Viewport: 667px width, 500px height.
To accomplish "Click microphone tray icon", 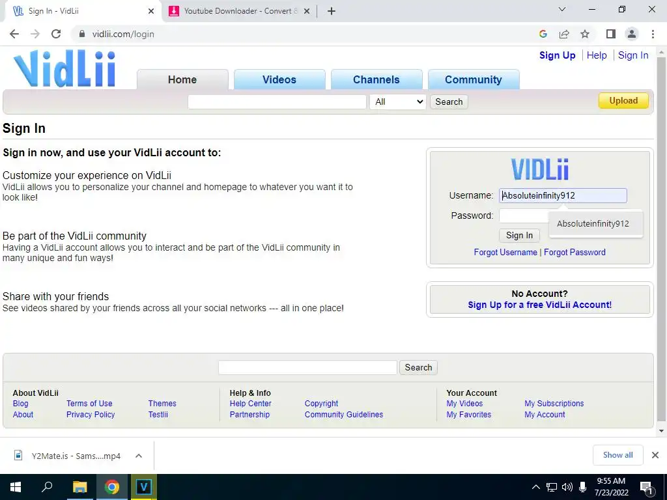I will (583, 487).
